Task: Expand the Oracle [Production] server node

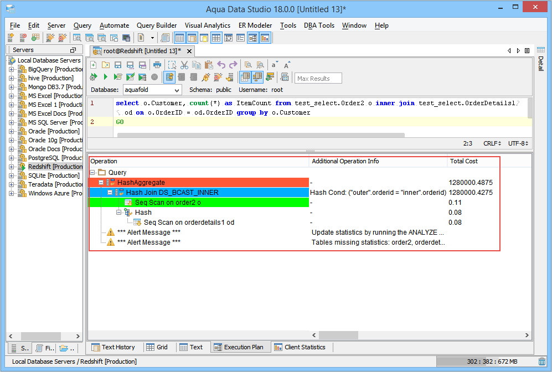Action: click(x=12, y=131)
